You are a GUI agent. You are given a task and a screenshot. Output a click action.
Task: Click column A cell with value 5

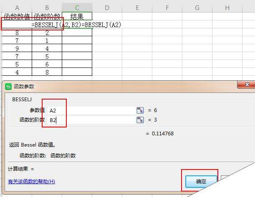tap(17, 65)
